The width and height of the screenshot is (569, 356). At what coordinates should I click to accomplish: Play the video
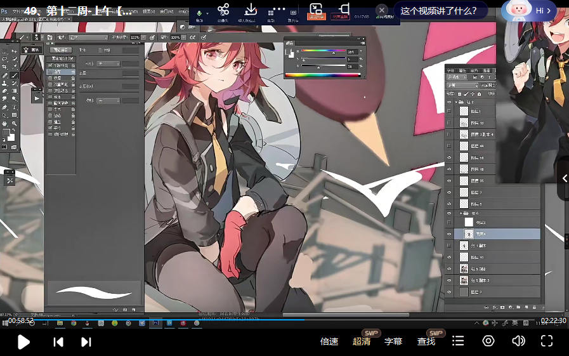tap(23, 342)
